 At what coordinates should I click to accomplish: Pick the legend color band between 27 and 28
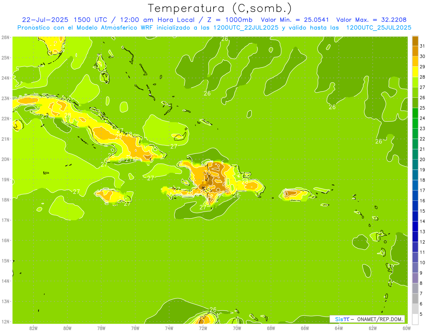tap(415, 82)
